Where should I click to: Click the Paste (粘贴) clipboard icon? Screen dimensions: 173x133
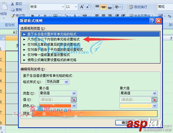tap(4, 6)
